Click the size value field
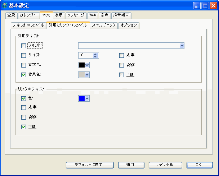219x176 pixels. click(85, 55)
